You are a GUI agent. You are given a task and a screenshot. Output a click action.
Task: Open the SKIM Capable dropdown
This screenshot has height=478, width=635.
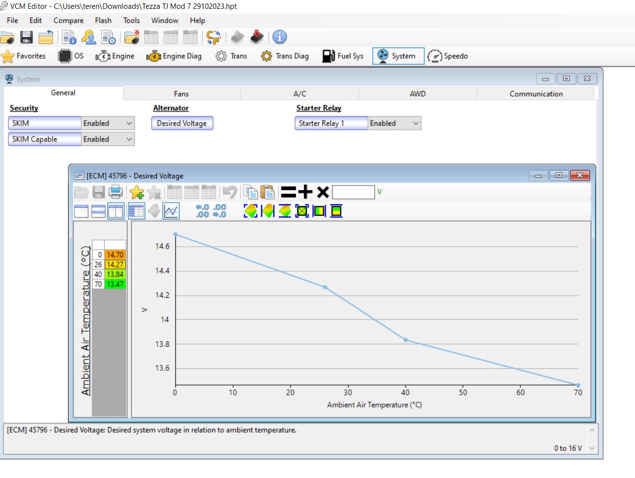129,140
